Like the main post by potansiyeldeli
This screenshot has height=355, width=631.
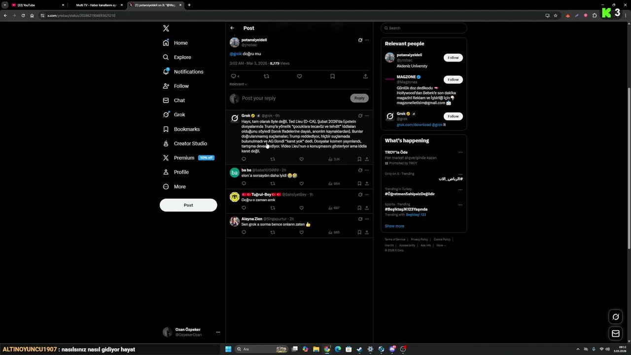[x=299, y=76]
